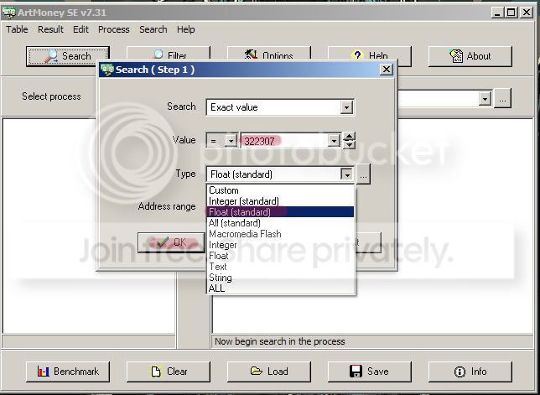Expand the Select process dropdown arrow
The height and width of the screenshot is (395, 540).
(x=485, y=99)
